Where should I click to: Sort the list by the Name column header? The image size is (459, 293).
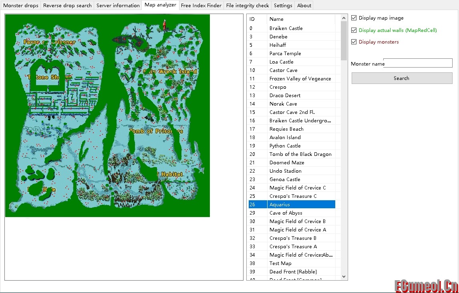tap(300, 19)
